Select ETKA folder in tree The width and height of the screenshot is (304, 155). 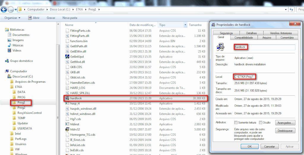18,87
